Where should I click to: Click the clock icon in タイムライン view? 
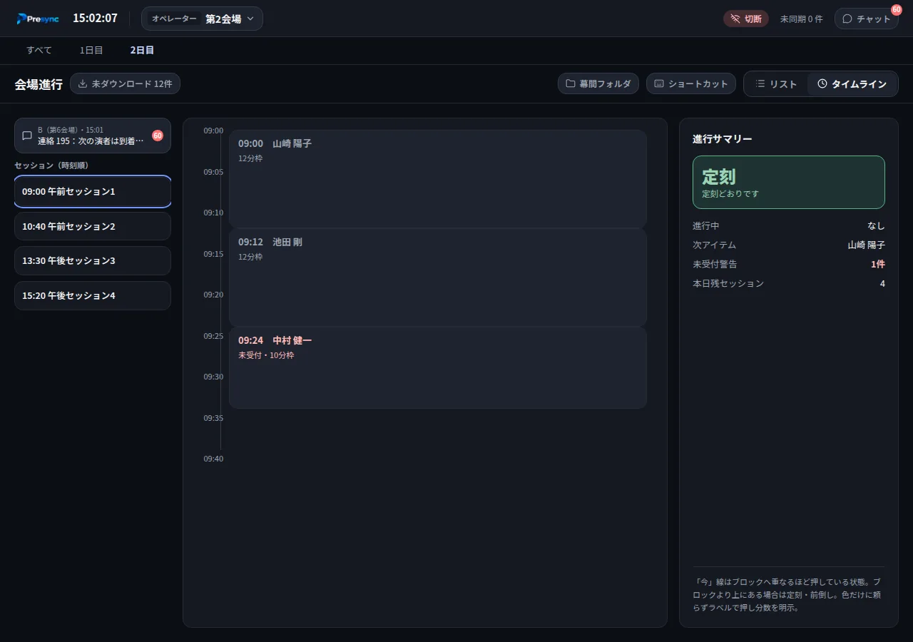tap(822, 83)
